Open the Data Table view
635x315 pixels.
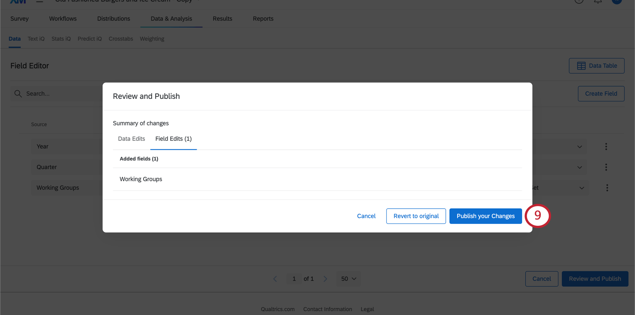597,66
